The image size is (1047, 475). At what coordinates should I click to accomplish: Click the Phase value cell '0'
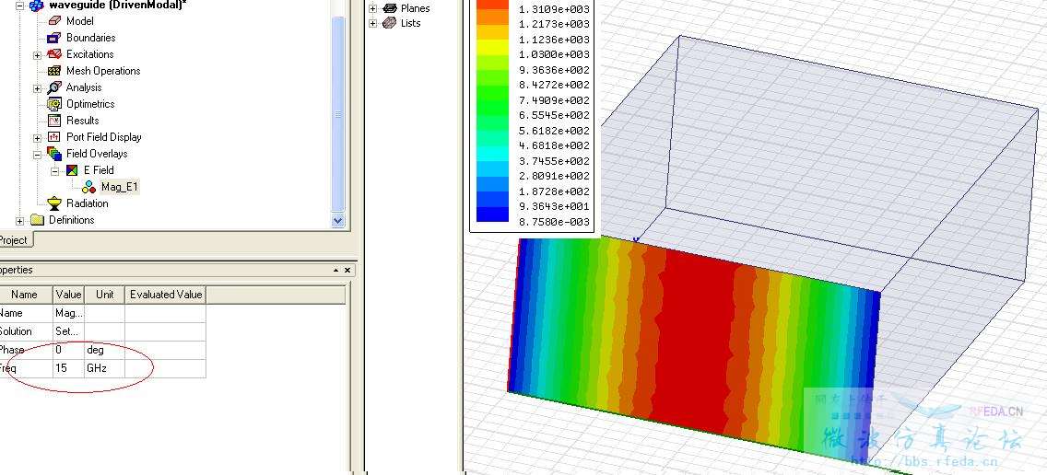click(69, 350)
